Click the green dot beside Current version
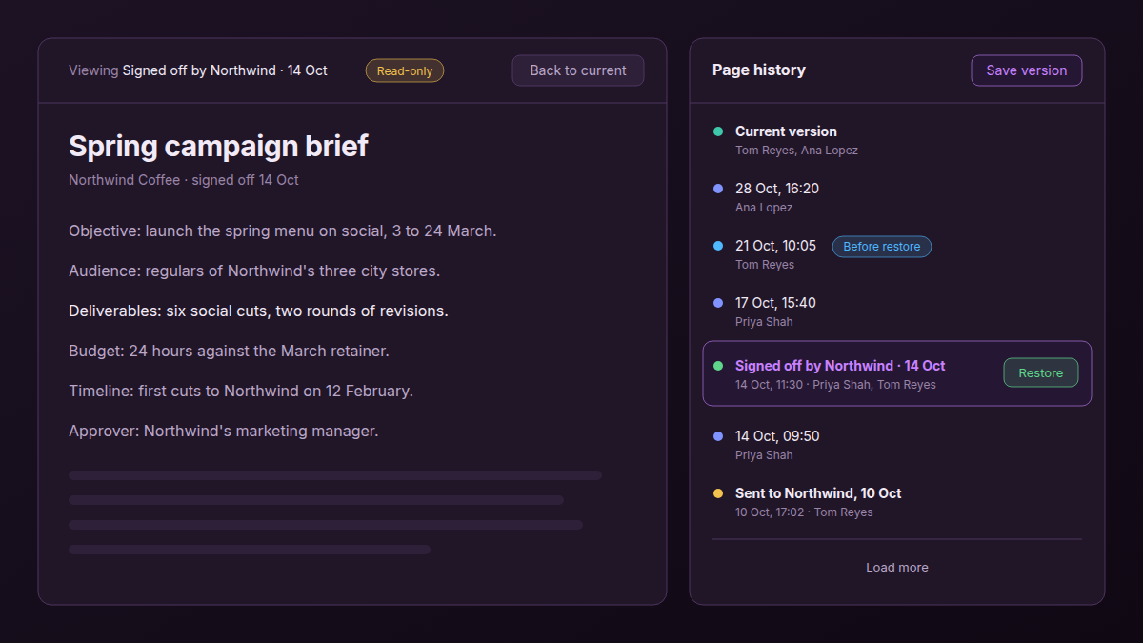1143x643 pixels. click(718, 131)
